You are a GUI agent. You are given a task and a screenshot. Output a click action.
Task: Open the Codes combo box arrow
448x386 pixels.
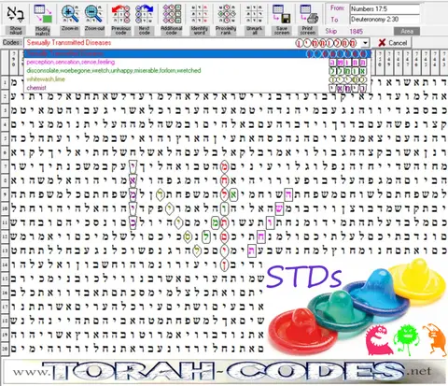[366, 43]
